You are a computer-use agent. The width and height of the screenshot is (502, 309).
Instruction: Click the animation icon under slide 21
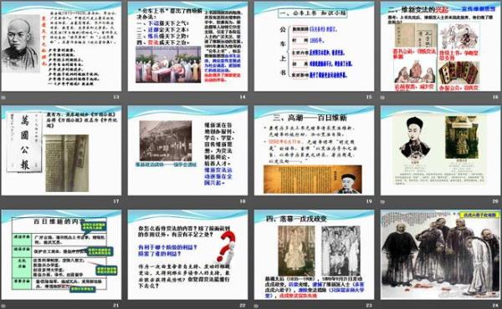3,306
